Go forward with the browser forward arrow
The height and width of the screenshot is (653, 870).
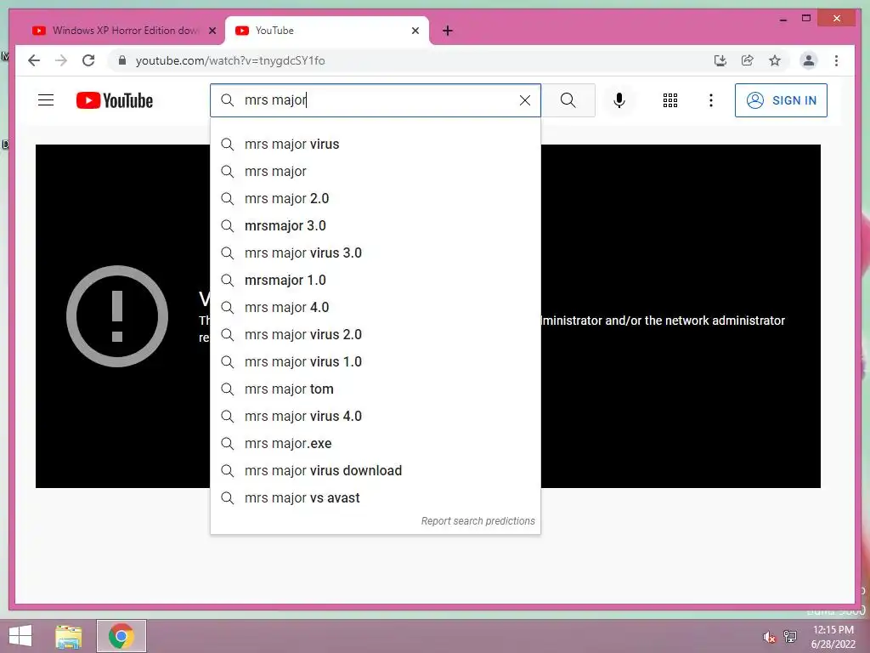[x=61, y=60]
